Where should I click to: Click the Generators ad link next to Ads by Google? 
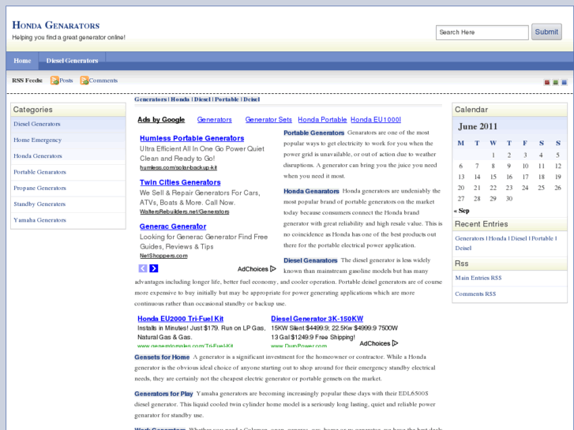(214, 120)
